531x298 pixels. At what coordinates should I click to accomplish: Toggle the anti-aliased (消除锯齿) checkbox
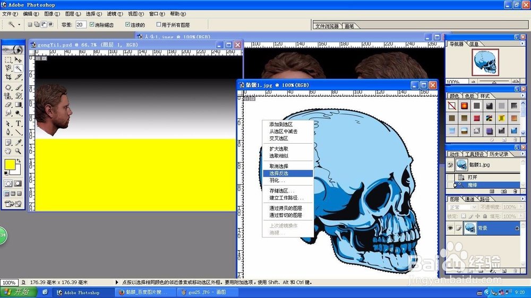coord(92,24)
